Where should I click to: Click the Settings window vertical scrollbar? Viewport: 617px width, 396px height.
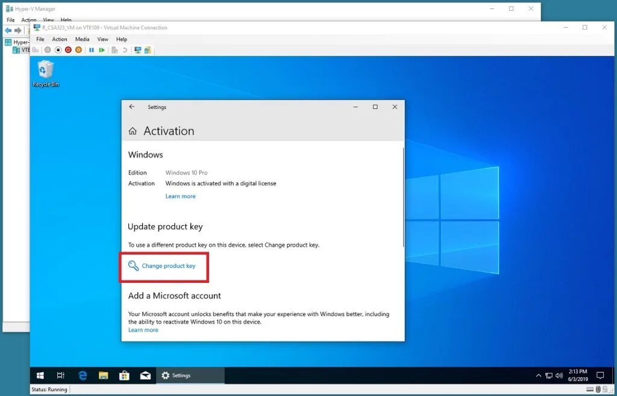point(403,196)
